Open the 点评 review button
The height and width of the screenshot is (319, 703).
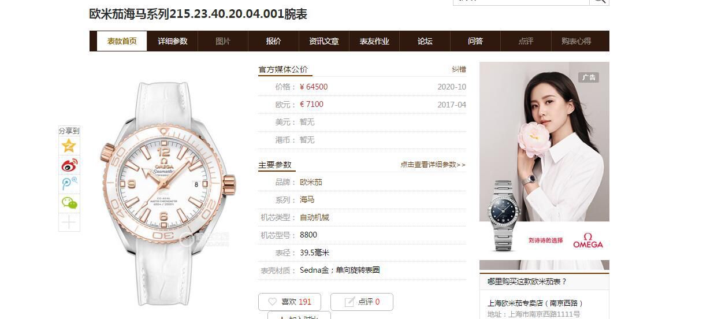pyautogui.click(x=362, y=302)
